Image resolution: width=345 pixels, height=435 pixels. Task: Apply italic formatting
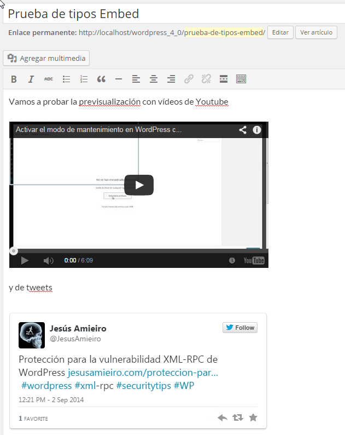click(x=31, y=79)
